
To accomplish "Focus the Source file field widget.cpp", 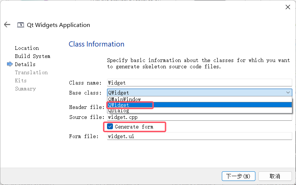I will pos(200,117).
